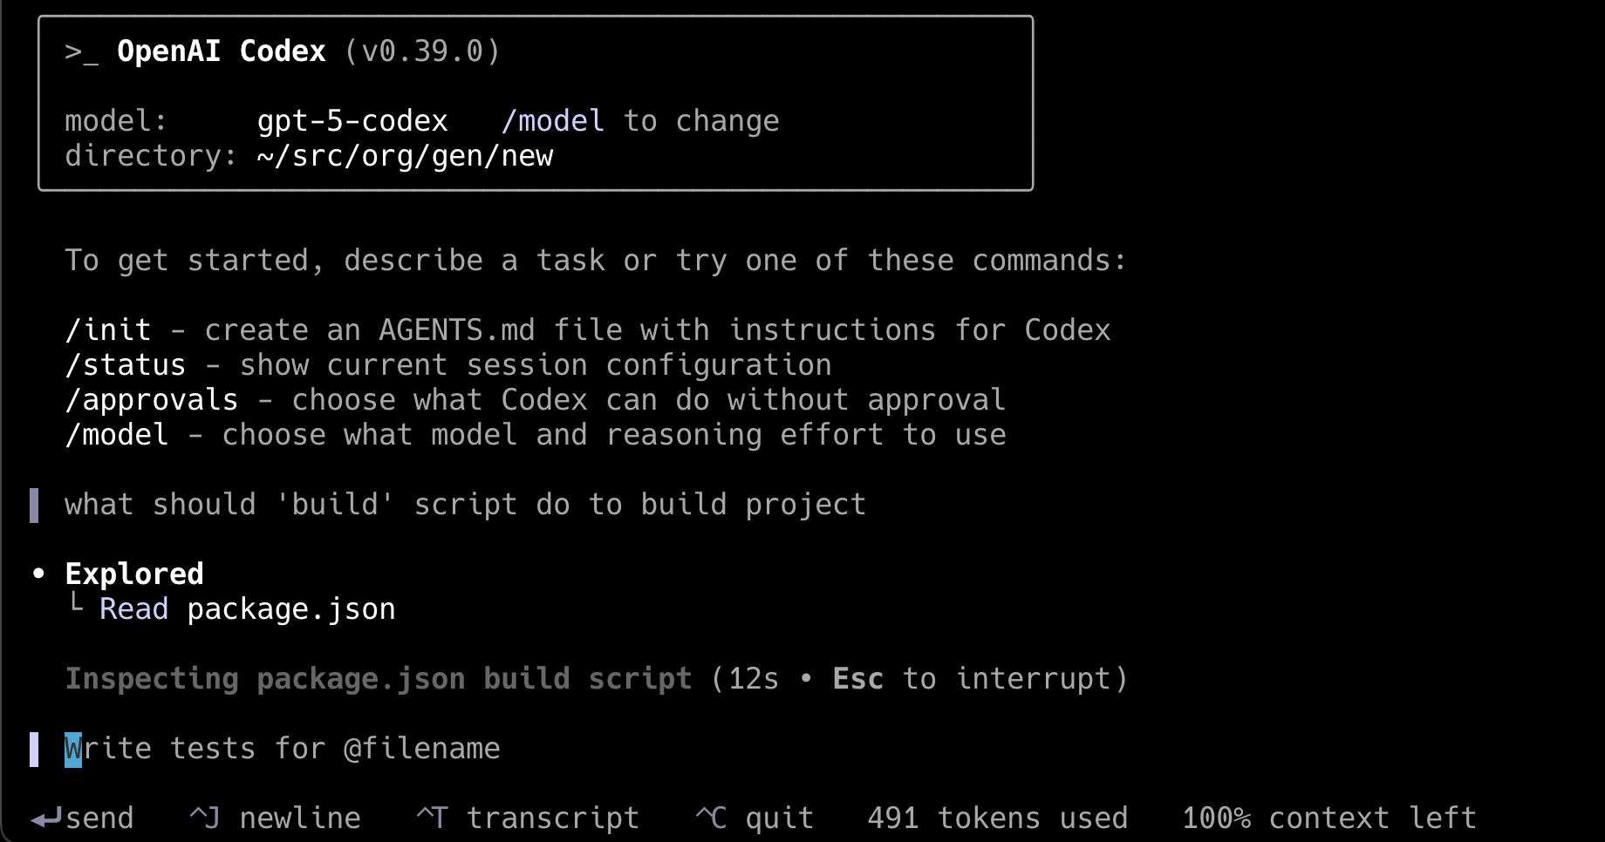The width and height of the screenshot is (1605, 842).
Task: Click the previous 'build' script user message
Action: pos(465,505)
